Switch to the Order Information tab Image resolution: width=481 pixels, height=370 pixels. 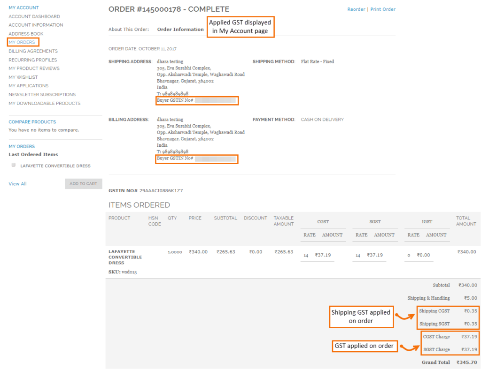180,29
